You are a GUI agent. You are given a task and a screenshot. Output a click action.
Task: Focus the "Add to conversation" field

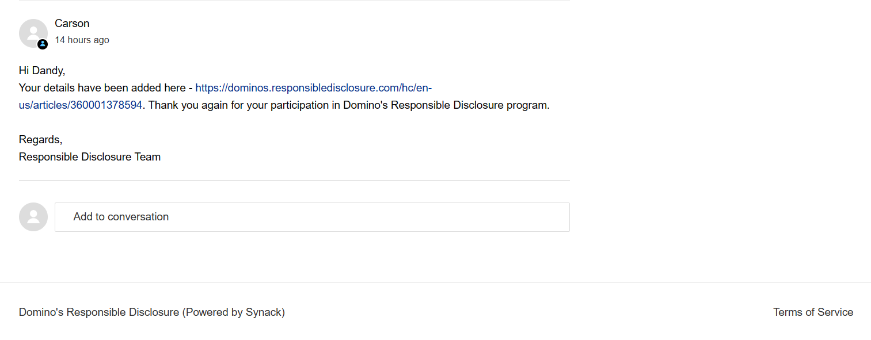point(312,217)
